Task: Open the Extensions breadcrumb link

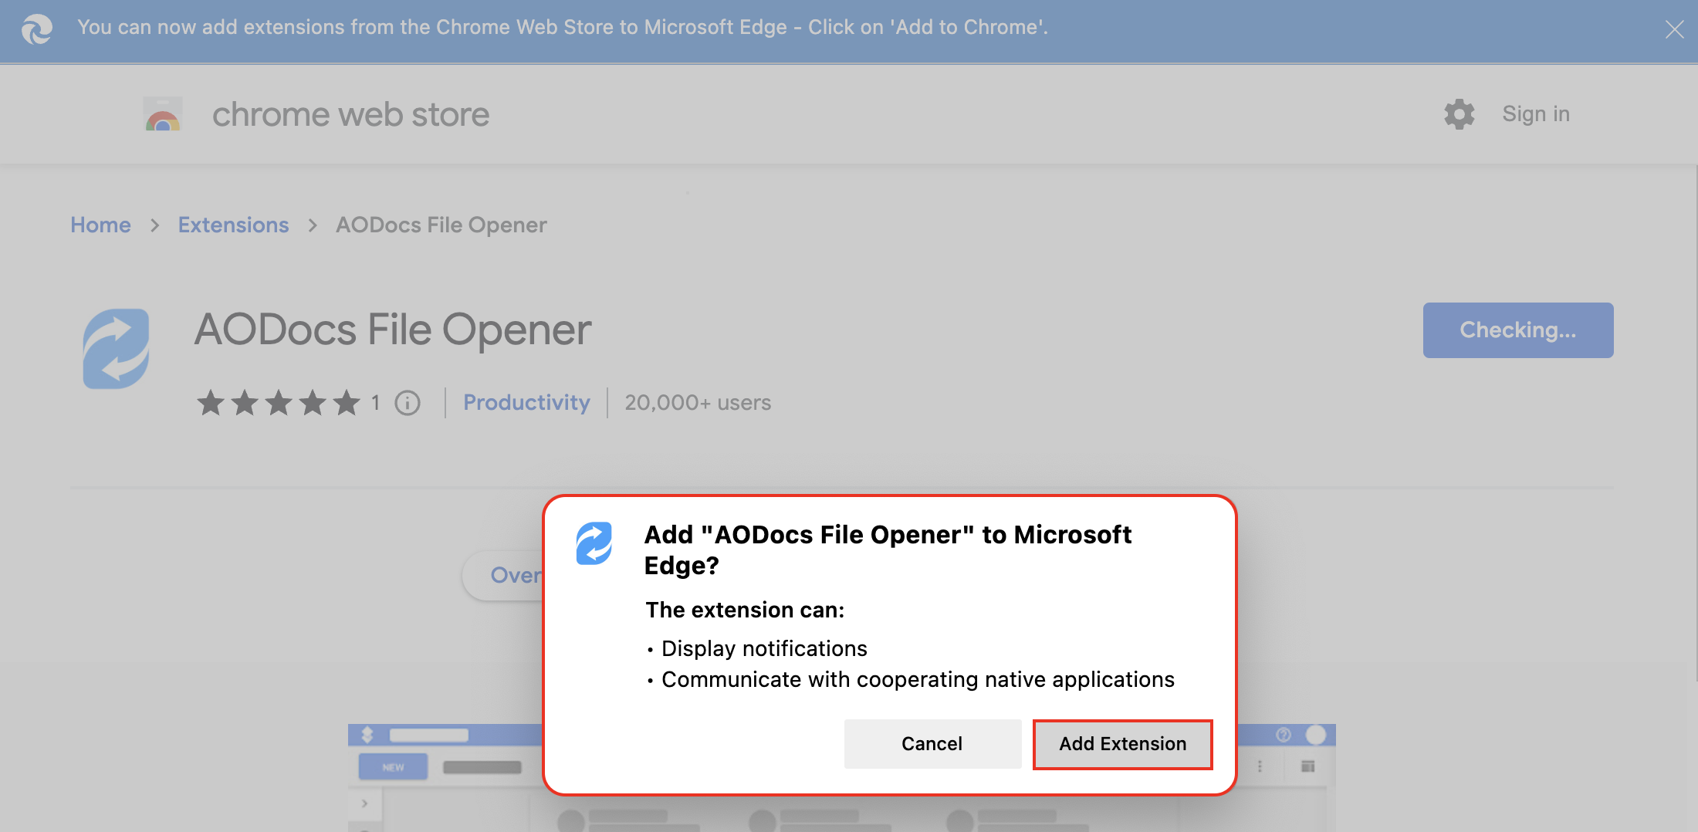Action: point(233,225)
